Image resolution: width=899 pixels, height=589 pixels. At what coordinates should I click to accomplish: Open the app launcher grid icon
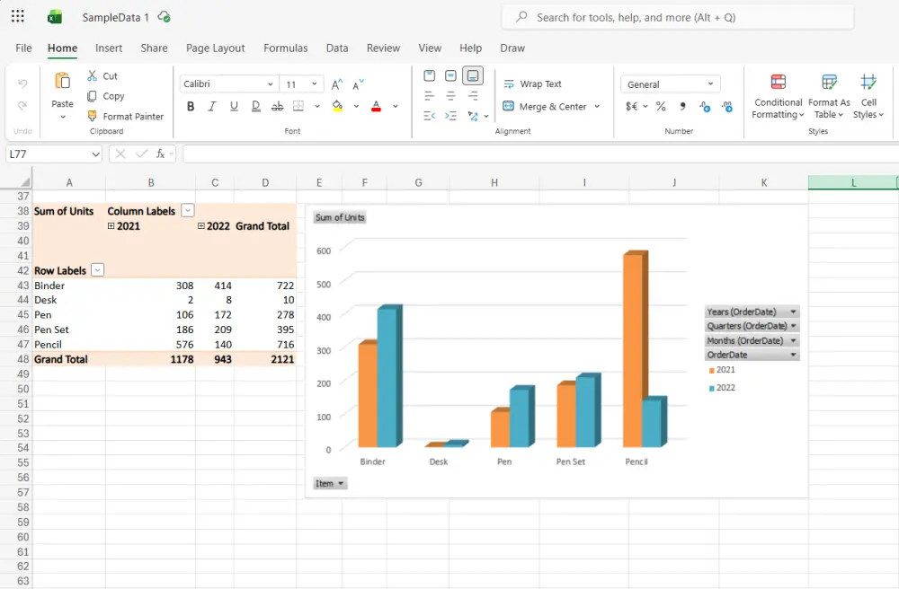coord(18,17)
